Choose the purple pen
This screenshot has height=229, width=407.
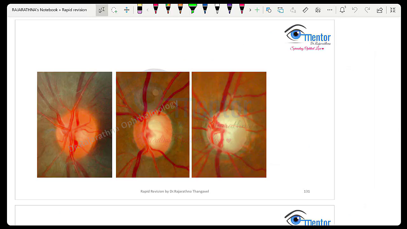pos(230,9)
